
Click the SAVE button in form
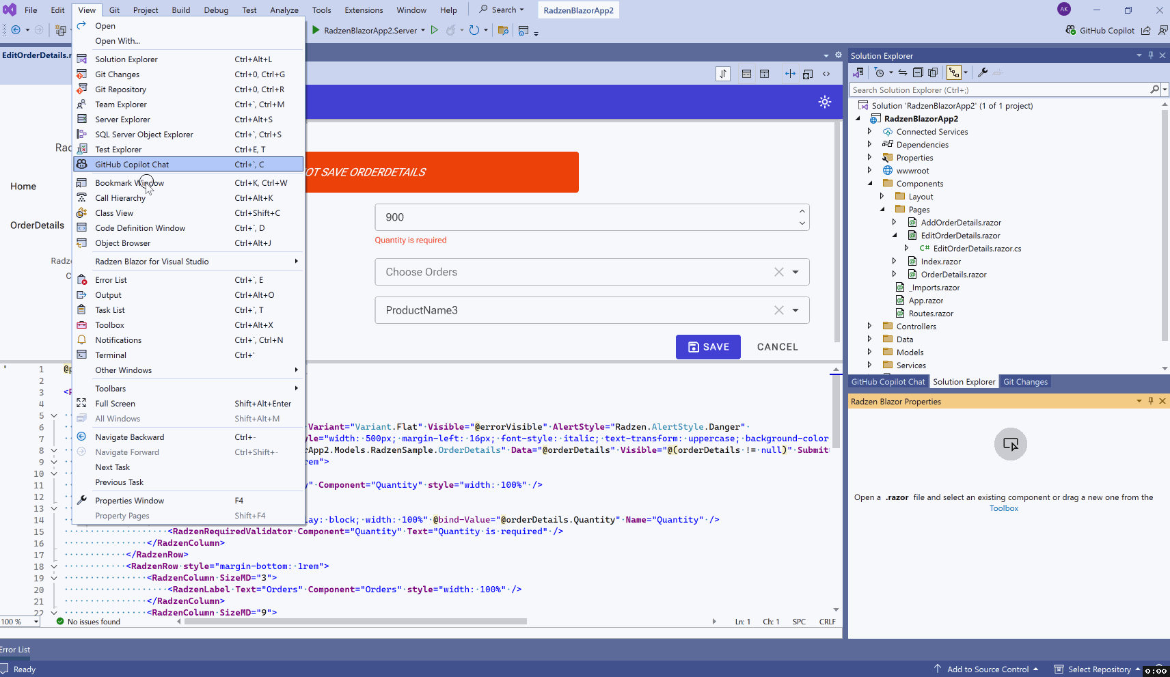coord(709,347)
